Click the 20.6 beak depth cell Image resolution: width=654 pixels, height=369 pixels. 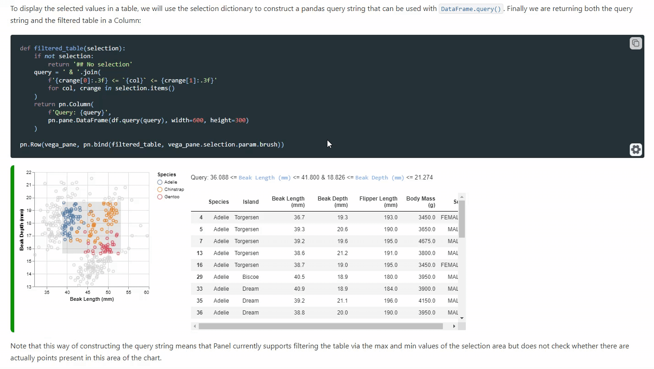pyautogui.click(x=342, y=229)
